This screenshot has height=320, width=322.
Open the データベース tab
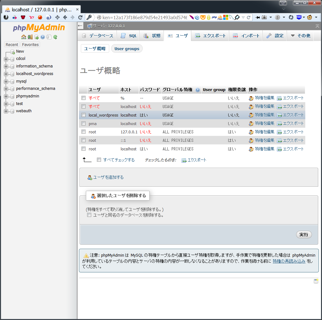(98, 36)
